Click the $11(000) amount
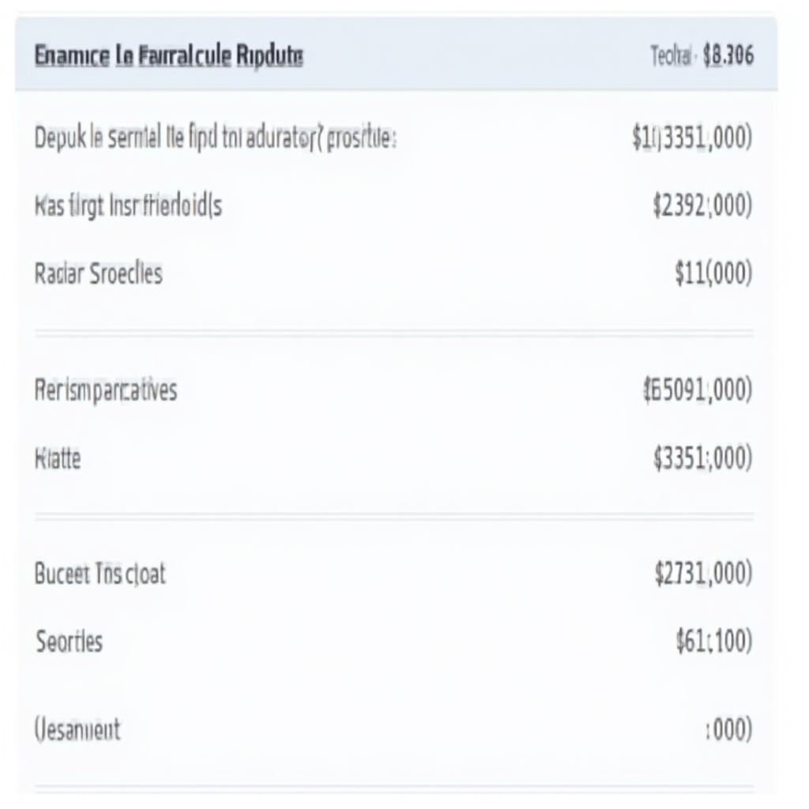The width and height of the screenshot is (809, 809). [x=713, y=273]
